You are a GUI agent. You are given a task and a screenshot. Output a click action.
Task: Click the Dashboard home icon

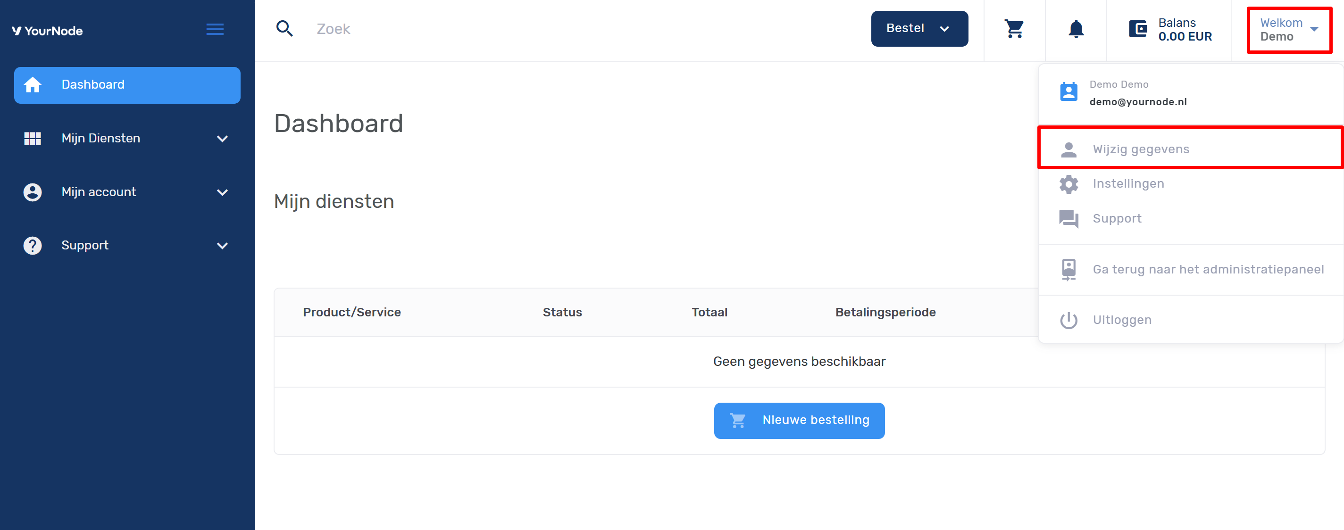[x=33, y=84]
